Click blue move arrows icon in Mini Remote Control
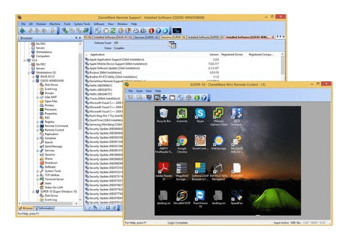 [164, 98]
